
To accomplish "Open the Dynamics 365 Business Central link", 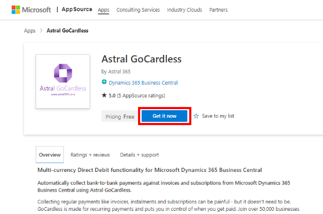I will [143, 83].
